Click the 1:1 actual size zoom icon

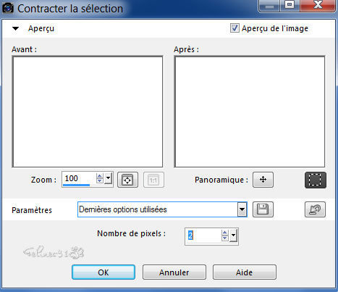(x=153, y=180)
